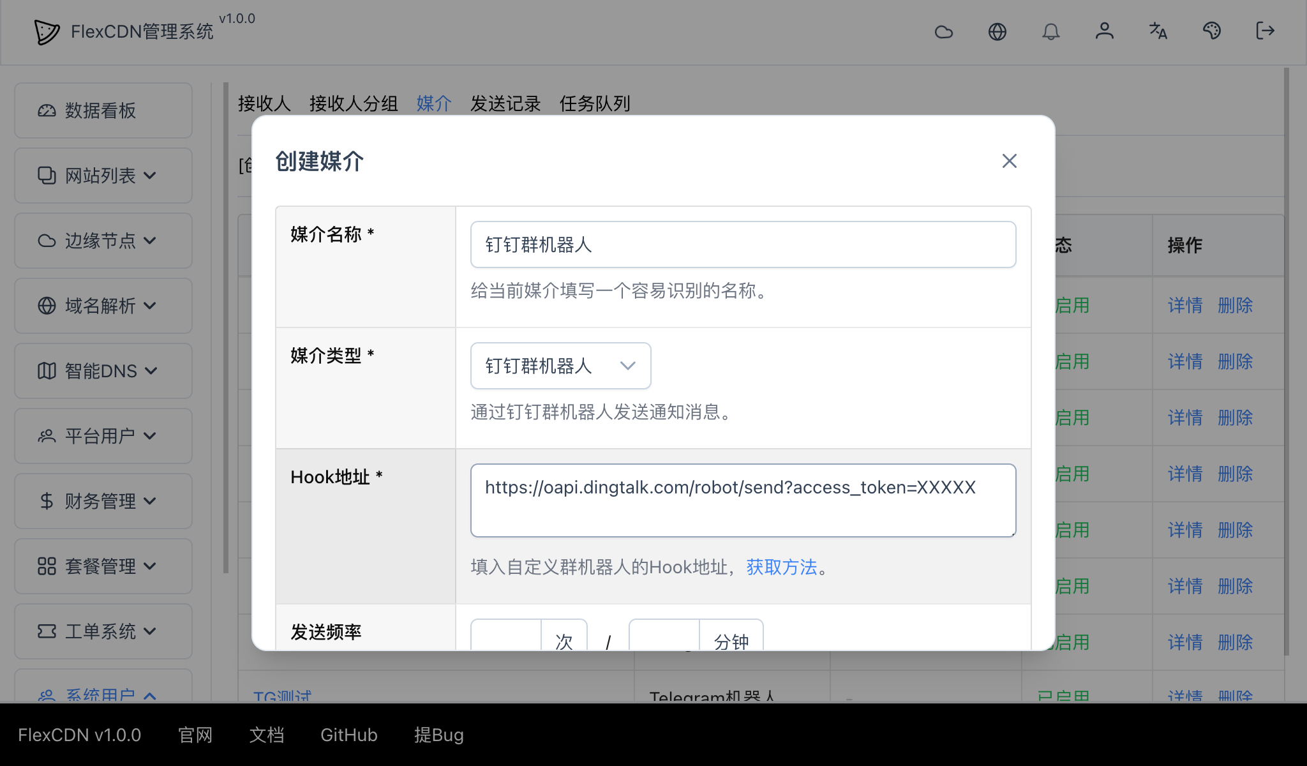Open theme settings via palette icon
Image resolution: width=1307 pixels, height=766 pixels.
1212,31
